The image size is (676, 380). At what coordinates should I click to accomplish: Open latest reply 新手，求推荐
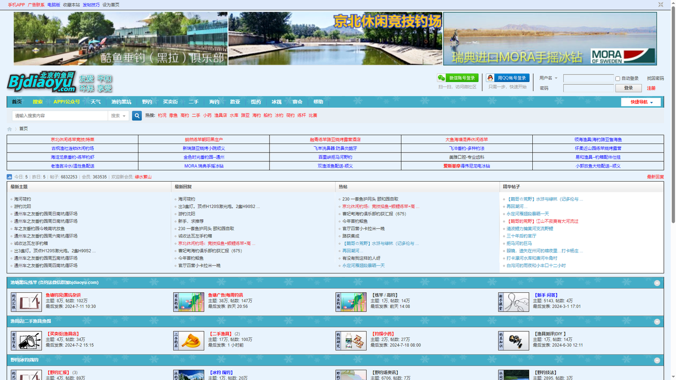point(191,221)
